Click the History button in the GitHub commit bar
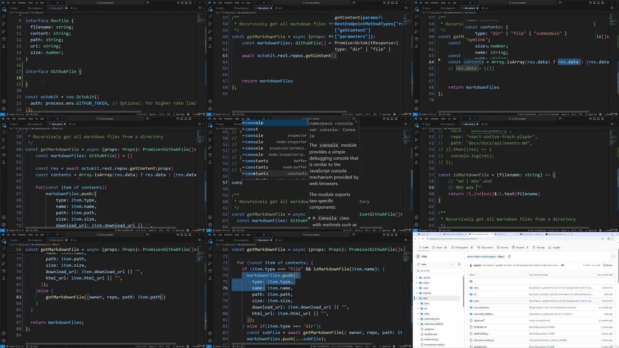The height and width of the screenshot is (348, 619). pyautogui.click(x=607, y=265)
